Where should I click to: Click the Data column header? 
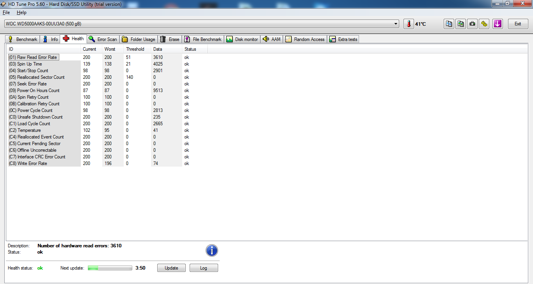pos(166,49)
